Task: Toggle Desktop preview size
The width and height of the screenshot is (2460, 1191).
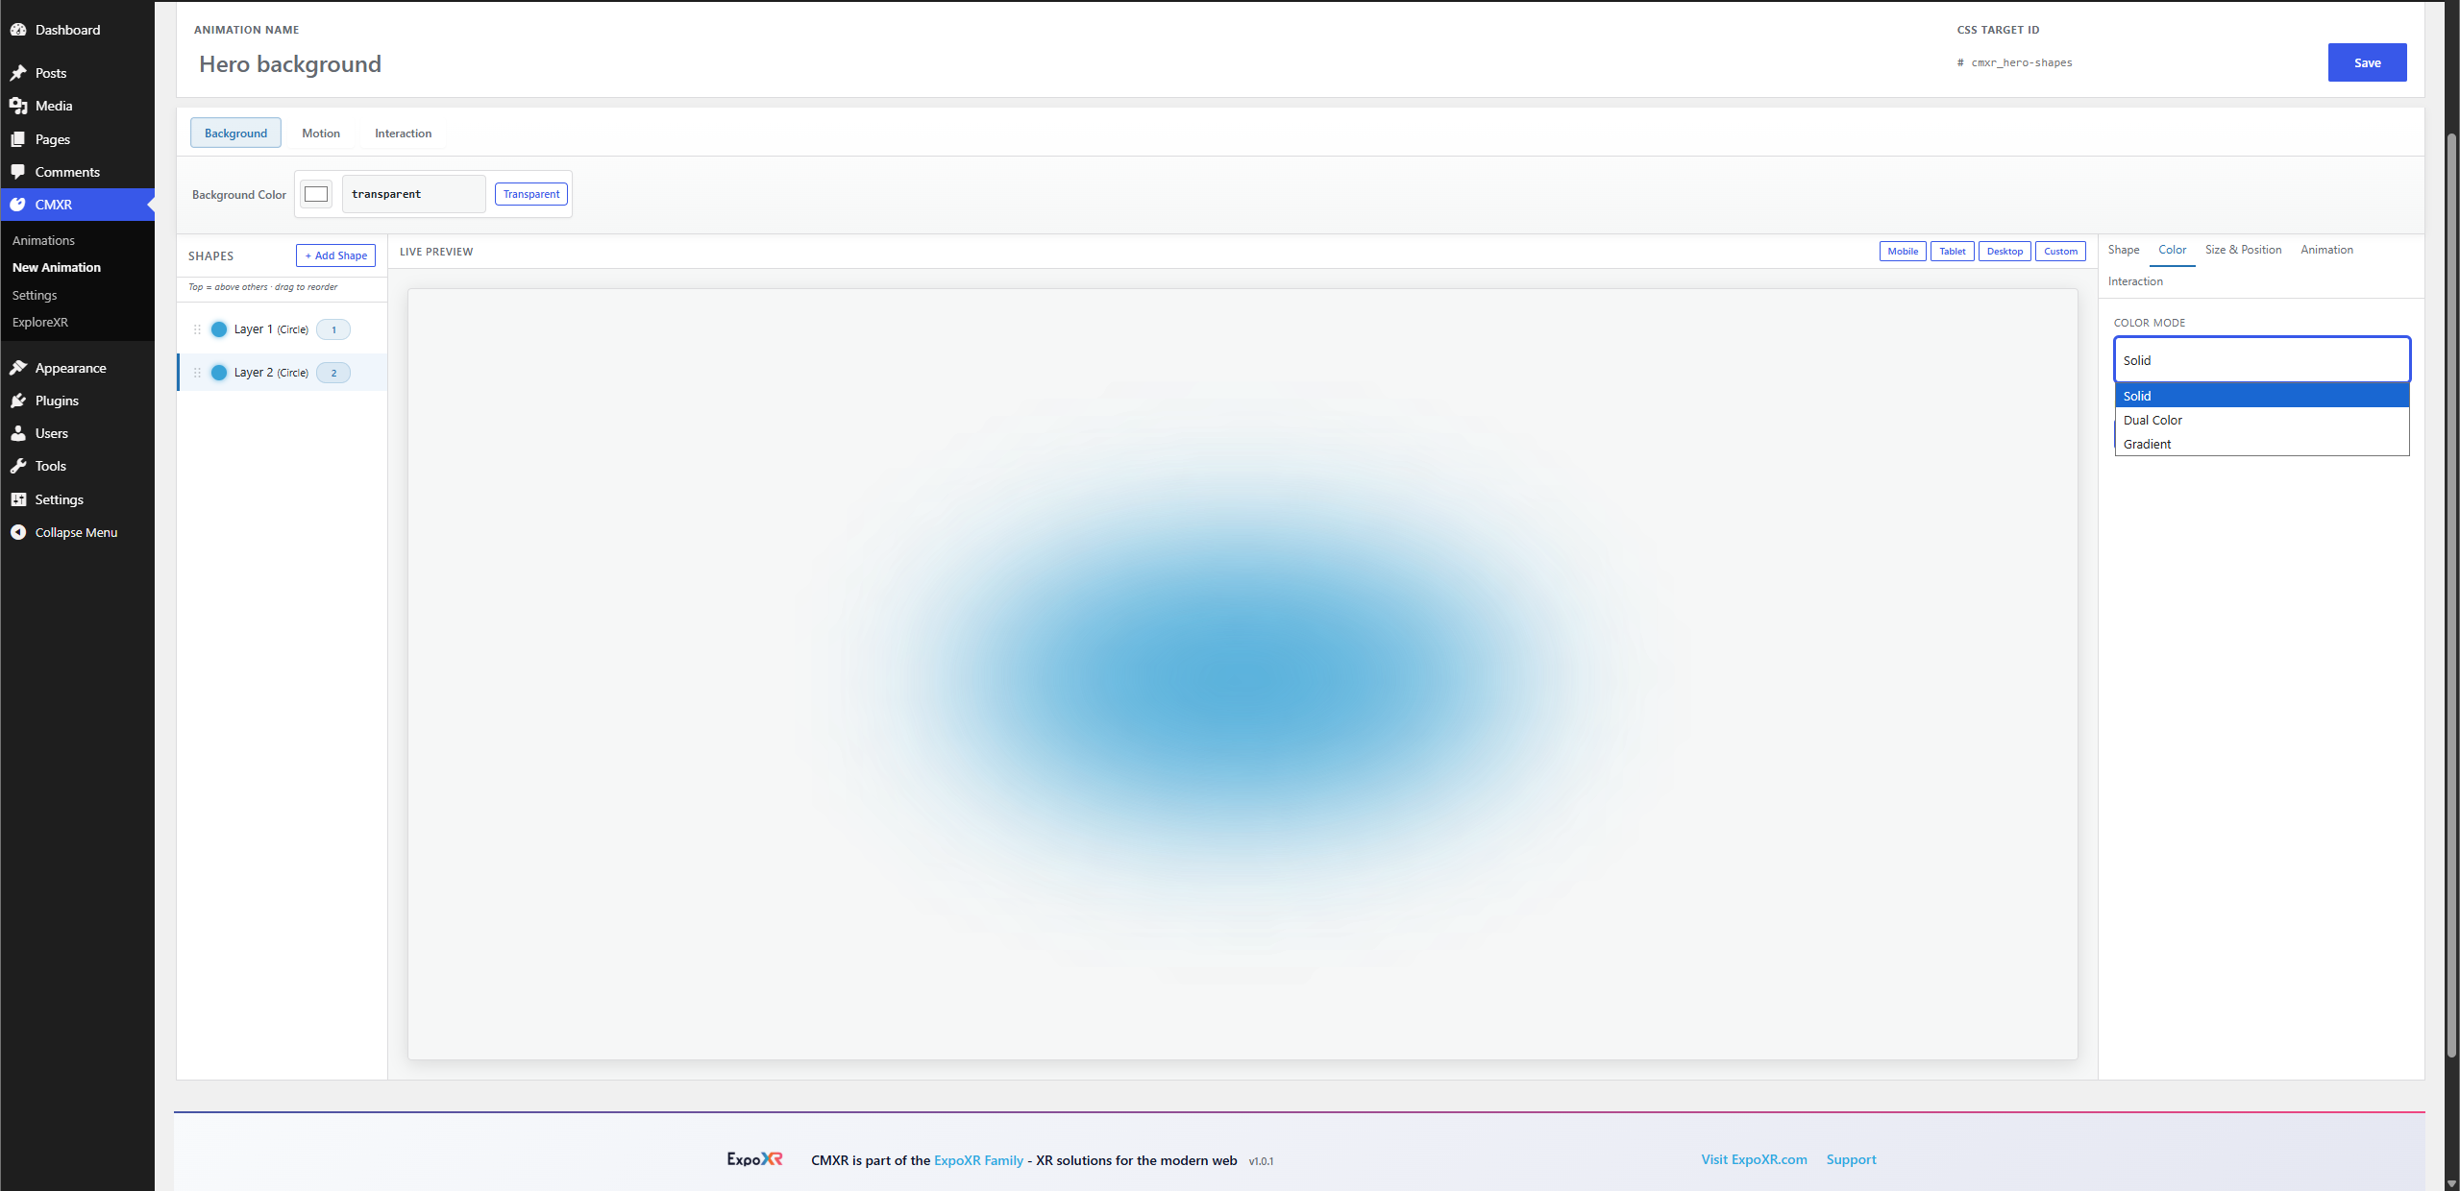Action: [x=2005, y=252]
